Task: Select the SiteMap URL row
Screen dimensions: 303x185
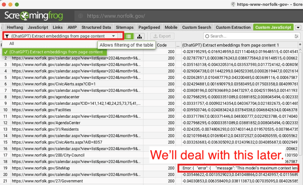Action: click(x=77, y=168)
